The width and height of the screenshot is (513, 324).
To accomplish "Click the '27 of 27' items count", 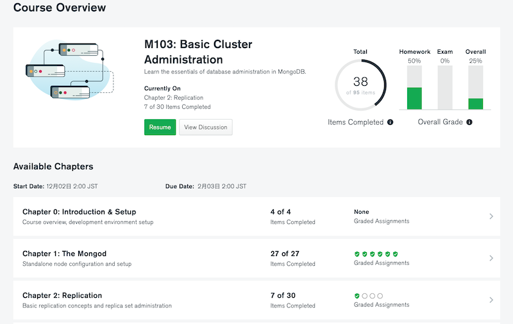I will point(285,254).
